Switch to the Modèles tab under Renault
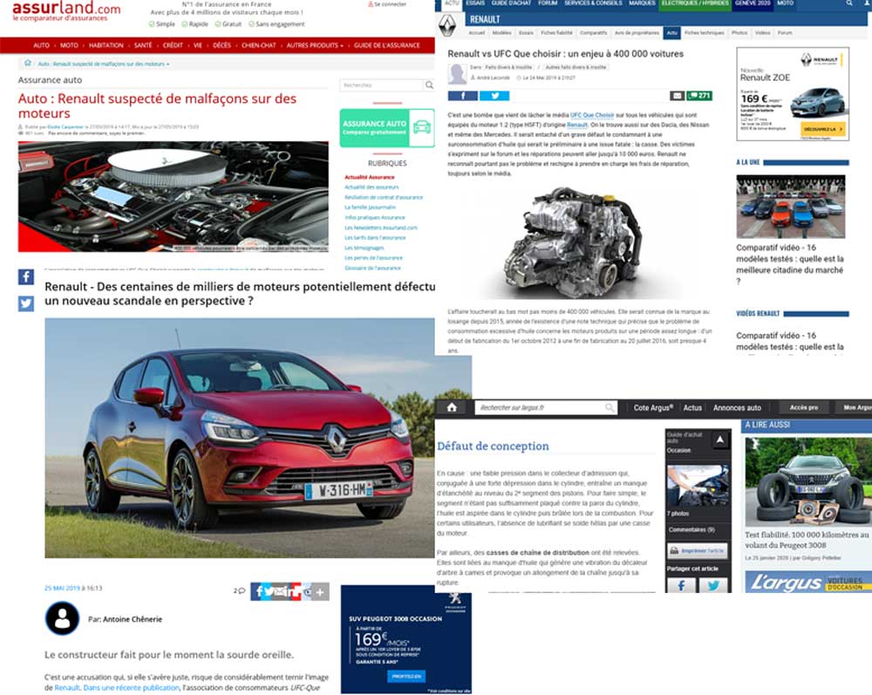The width and height of the screenshot is (872, 695). 501,33
